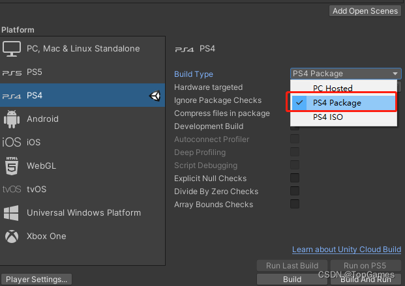Choose PS4 Package build type
The height and width of the screenshot is (286, 405).
[344, 102]
